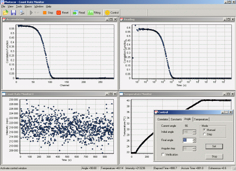This screenshot has height=171, width=236.
Task: Click the Control dialog title icon
Action: 156,112
